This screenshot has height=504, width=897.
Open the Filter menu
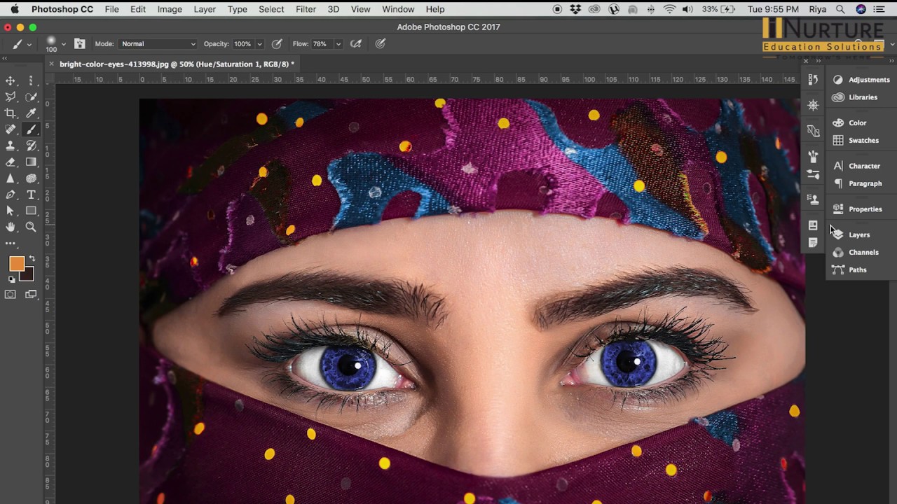click(x=306, y=9)
